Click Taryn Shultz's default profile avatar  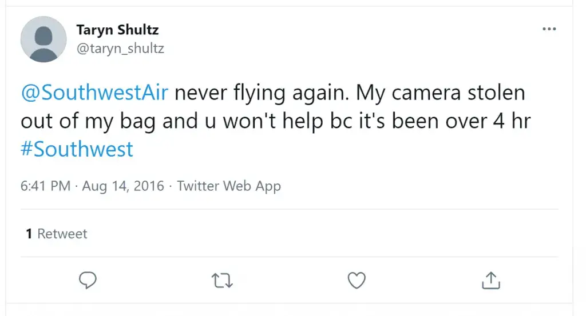pyautogui.click(x=43, y=39)
